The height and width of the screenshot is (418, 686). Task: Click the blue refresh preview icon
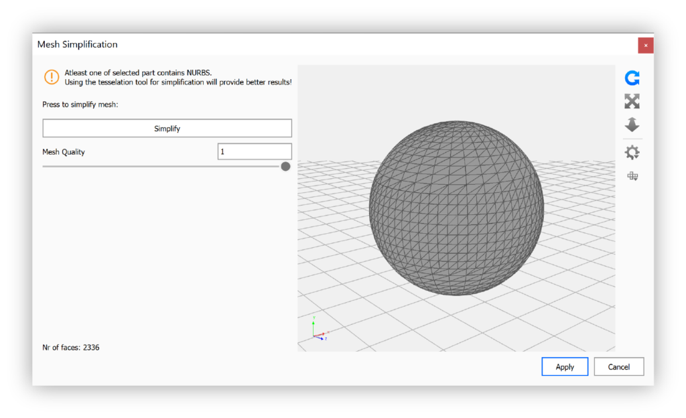(632, 78)
